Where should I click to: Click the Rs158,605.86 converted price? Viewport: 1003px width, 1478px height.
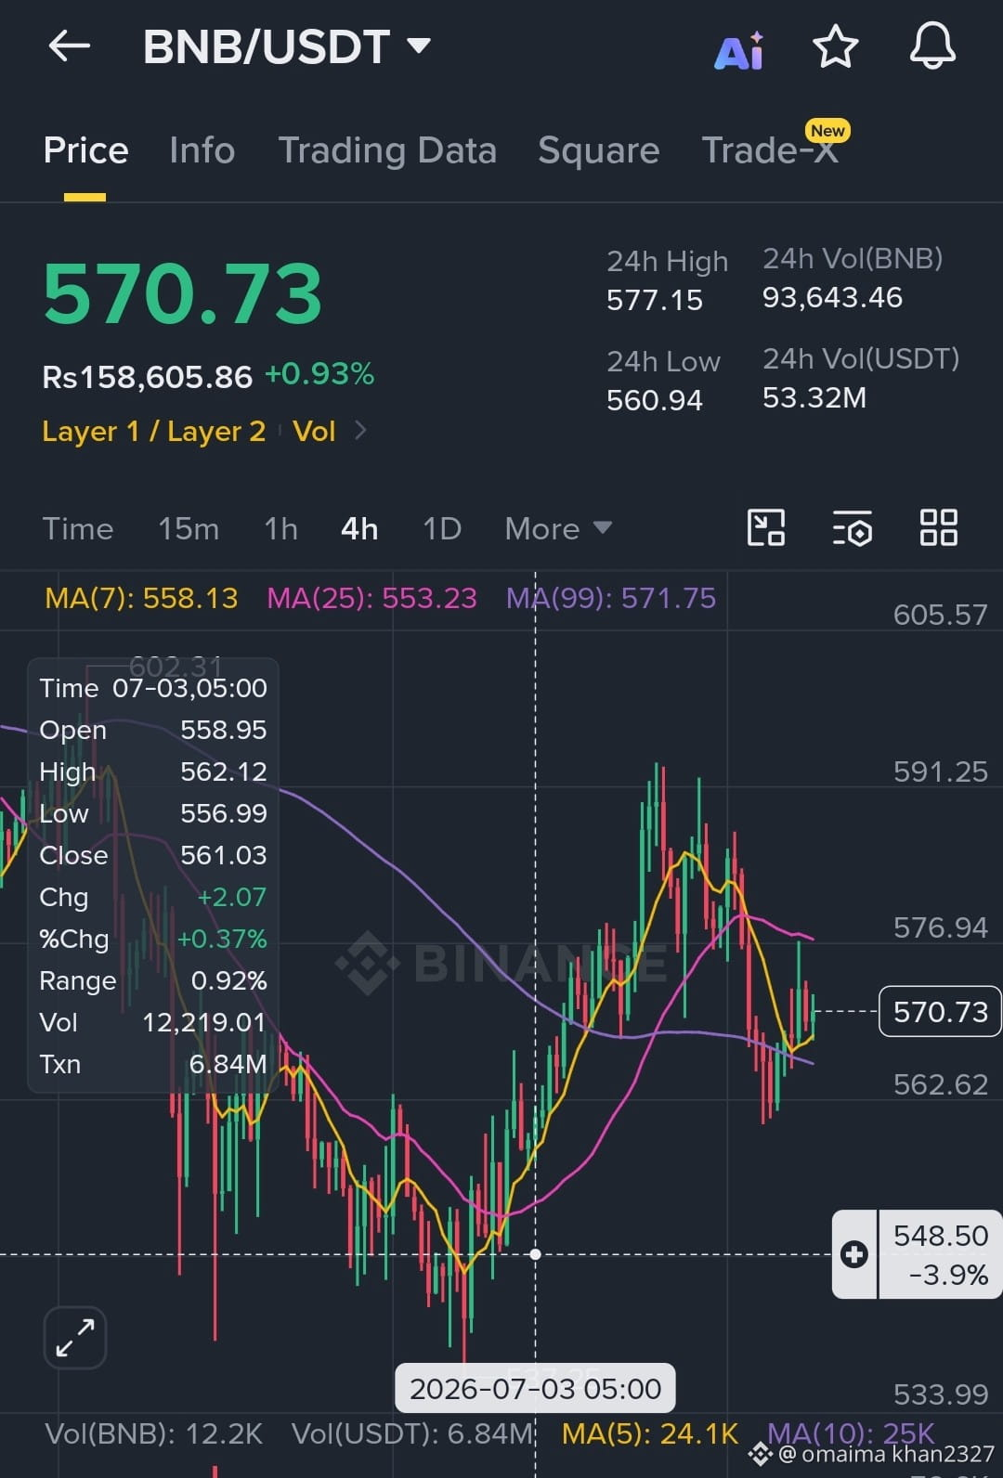coord(147,377)
